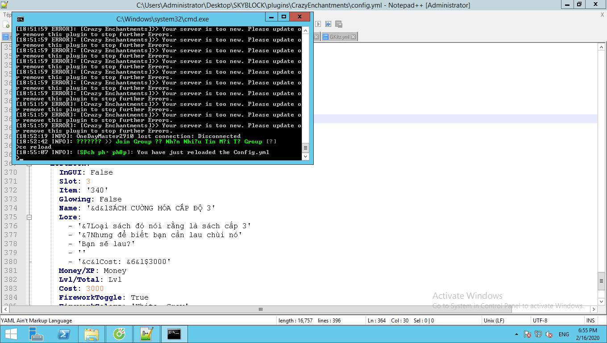Click UTF-8 encoding in status bar
The height and width of the screenshot is (343, 607).
(x=540, y=320)
